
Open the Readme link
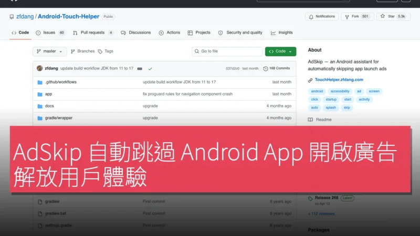(323, 120)
